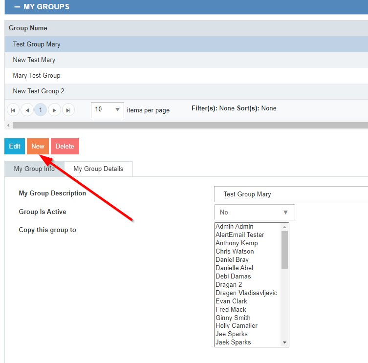Select Danielle Abel in copy list

tap(248, 268)
